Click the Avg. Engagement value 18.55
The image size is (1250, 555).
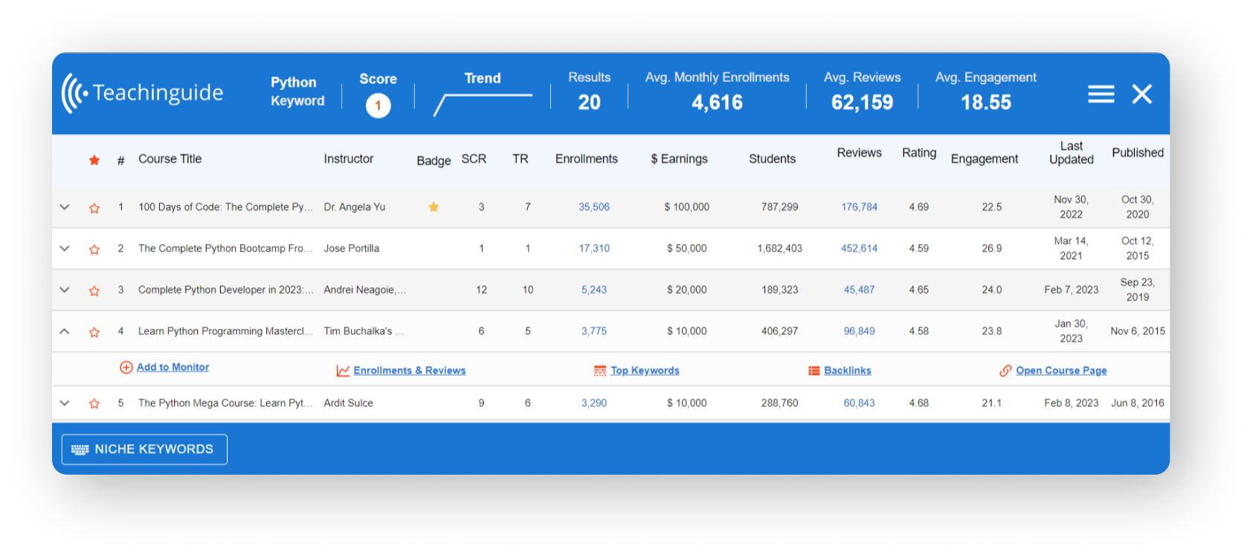click(x=986, y=103)
